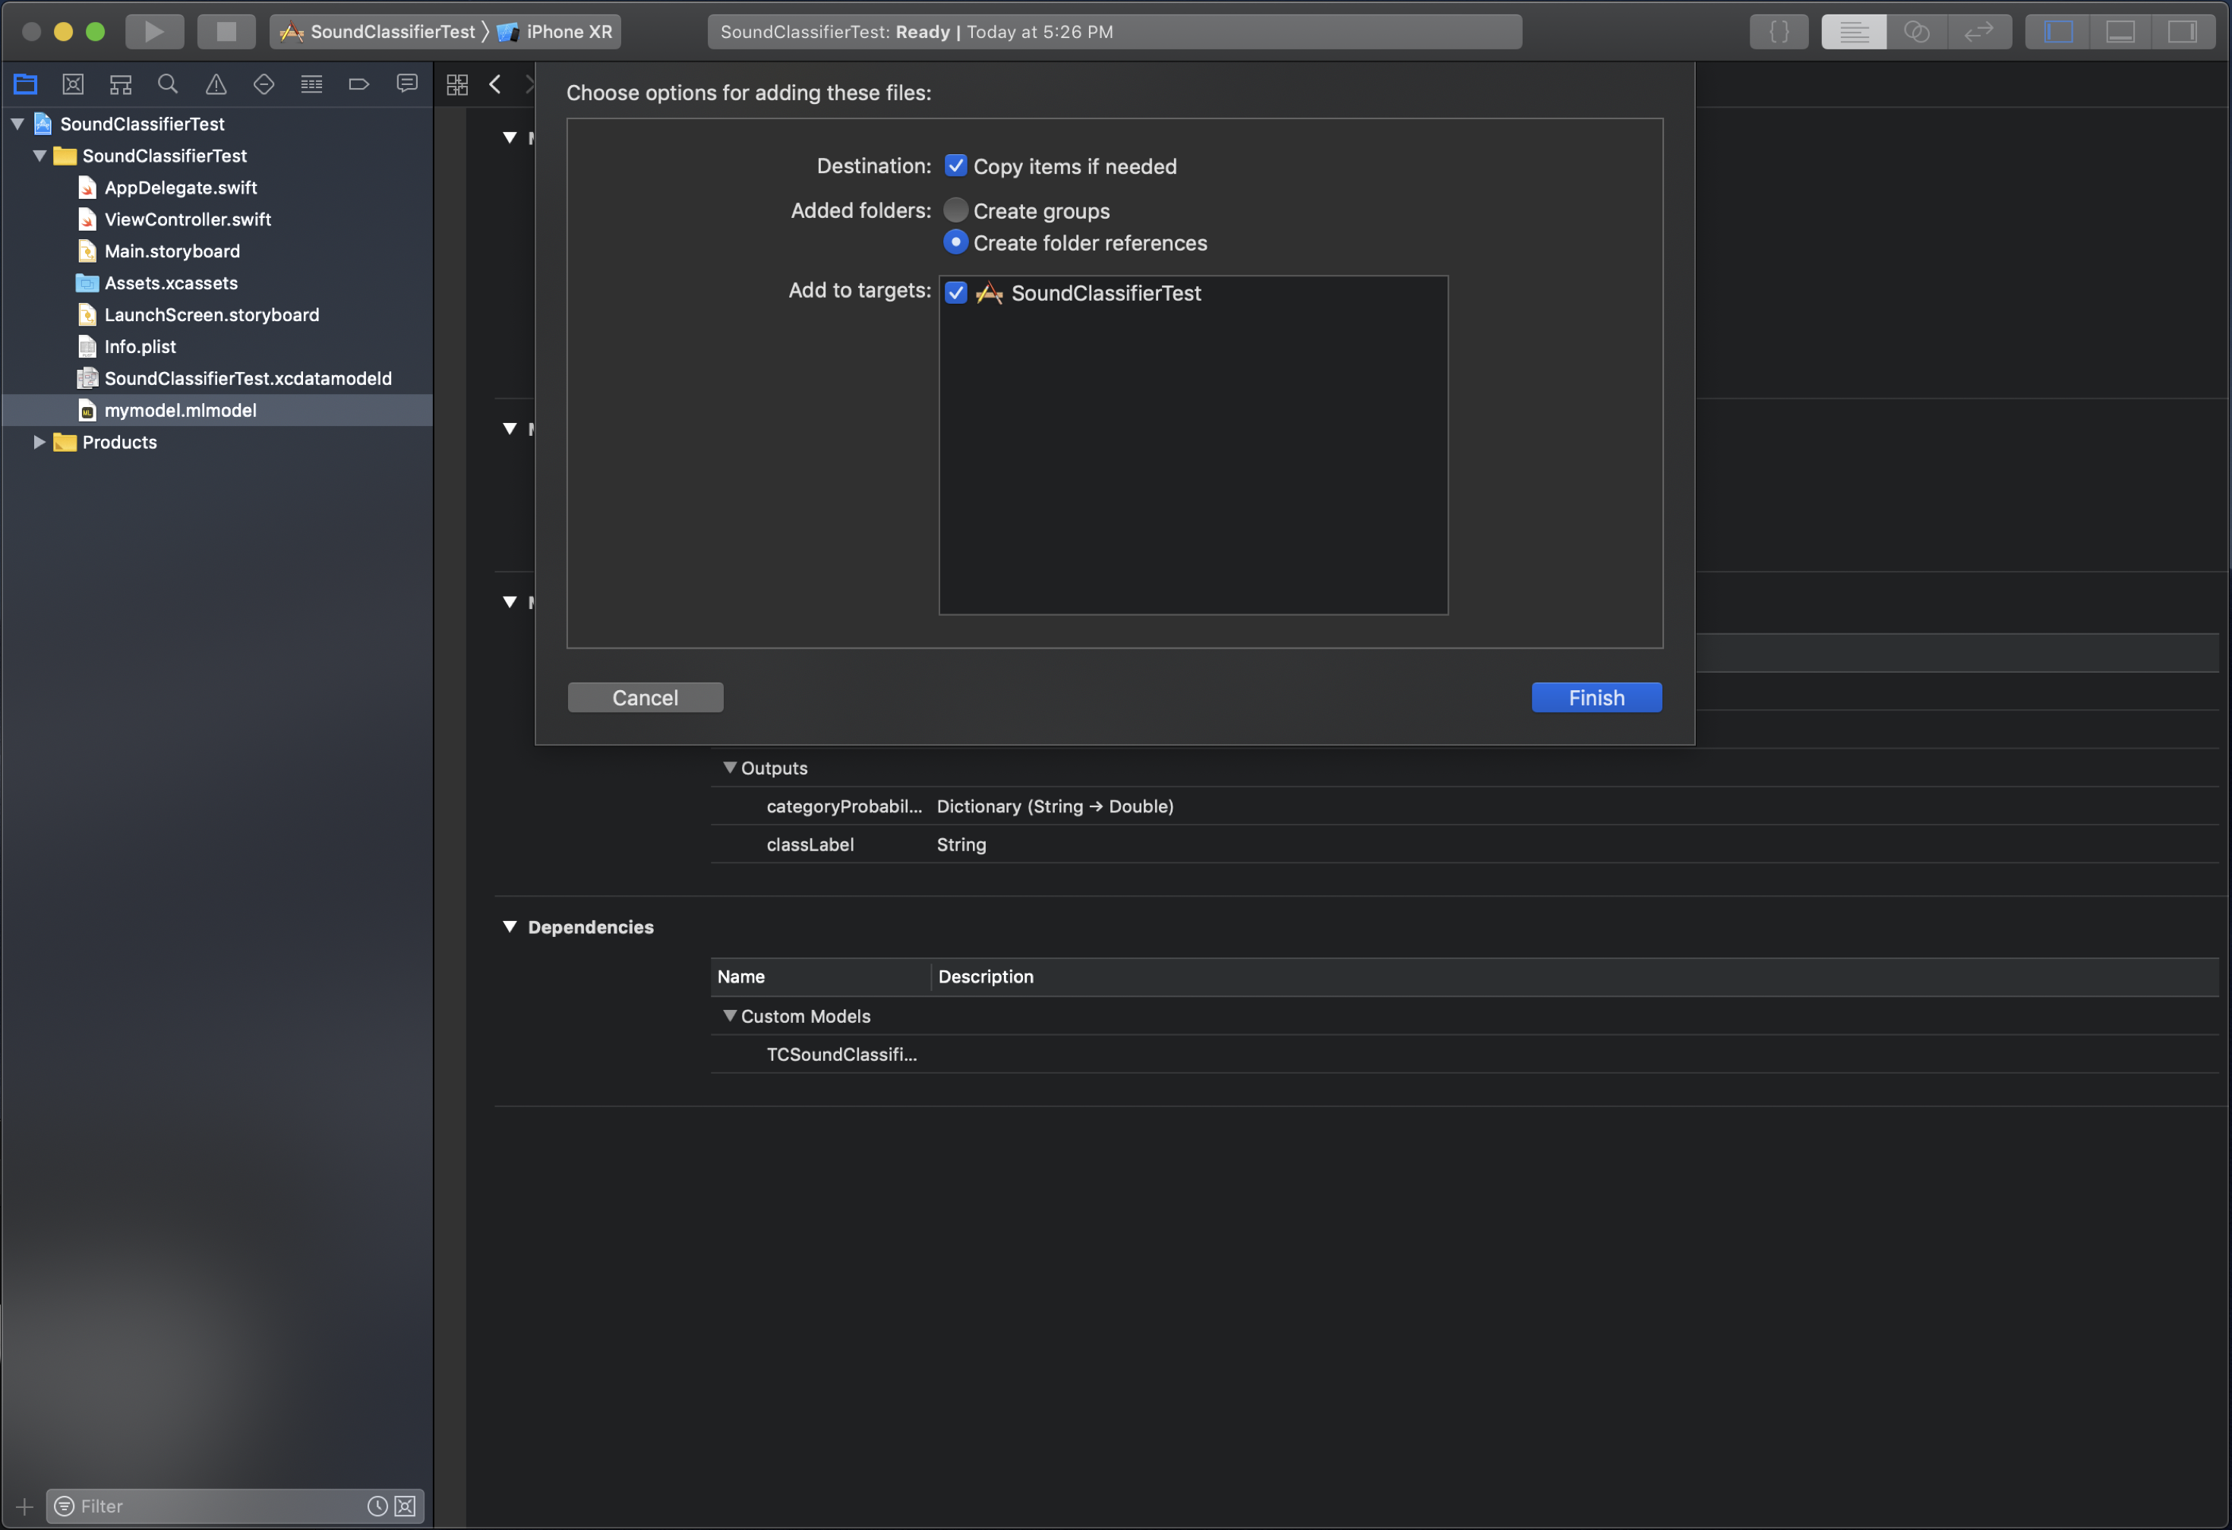
Task: Collapse the topmost model section triangle
Action: tap(510, 137)
